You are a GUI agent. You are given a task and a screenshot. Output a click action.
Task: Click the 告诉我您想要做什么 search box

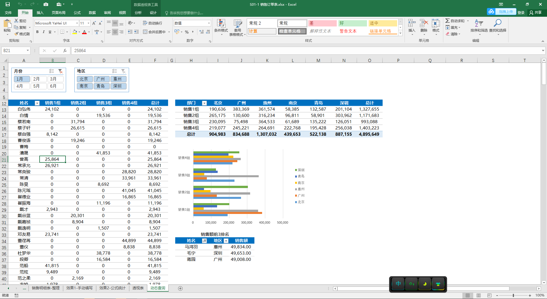coord(184,13)
